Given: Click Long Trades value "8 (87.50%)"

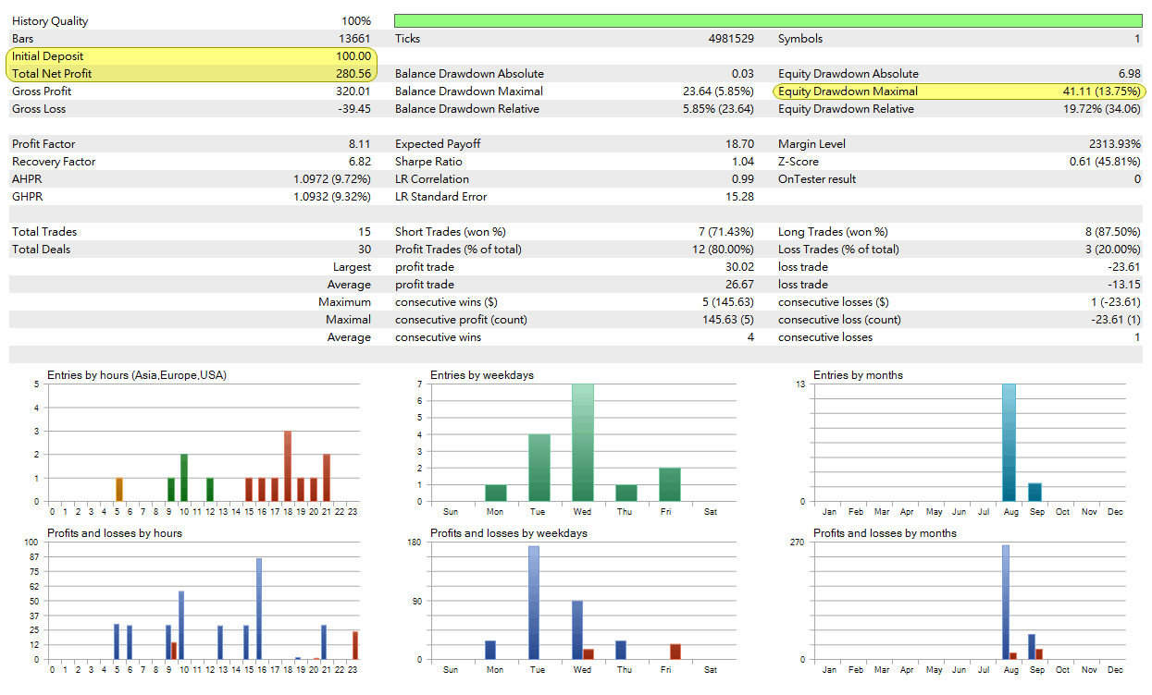Looking at the screenshot, I should (1112, 232).
